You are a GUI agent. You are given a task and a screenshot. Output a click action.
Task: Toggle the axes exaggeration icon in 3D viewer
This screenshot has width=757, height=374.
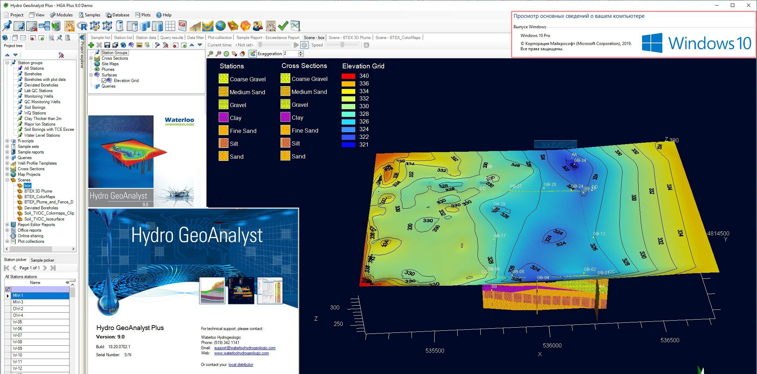click(x=253, y=54)
